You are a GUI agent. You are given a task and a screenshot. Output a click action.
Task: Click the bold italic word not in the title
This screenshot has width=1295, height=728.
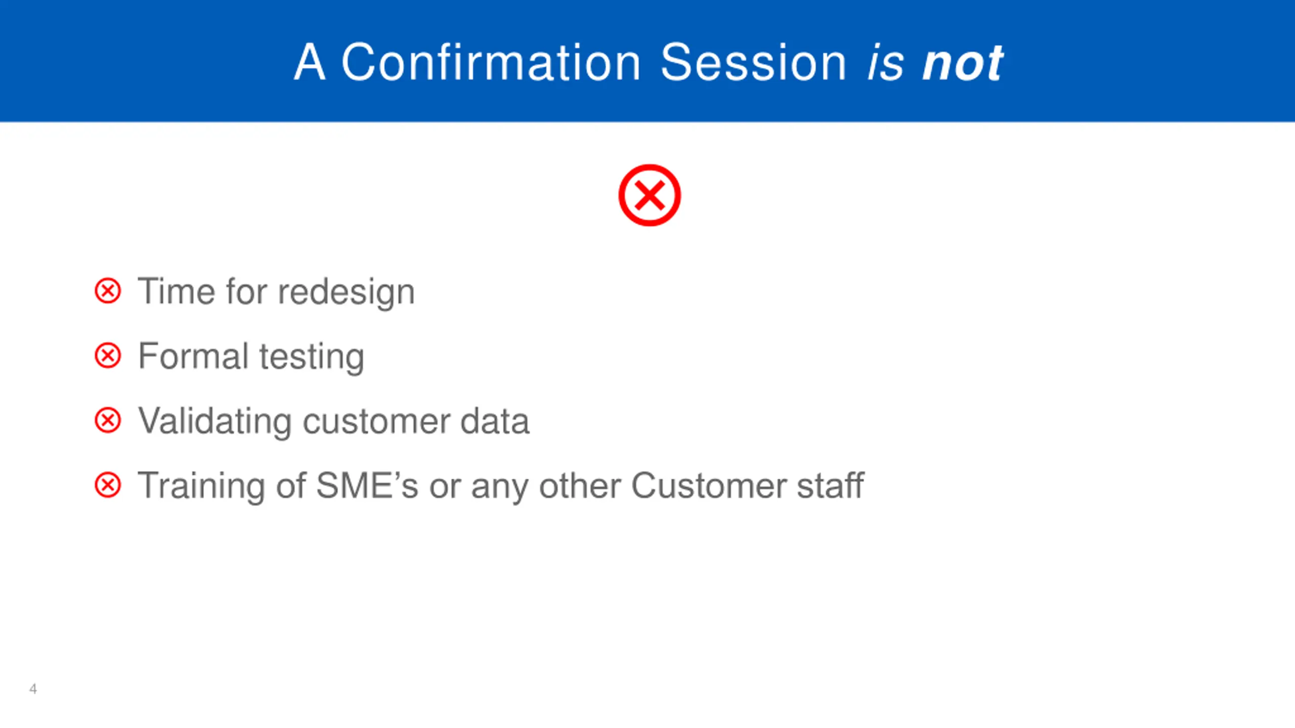962,64
